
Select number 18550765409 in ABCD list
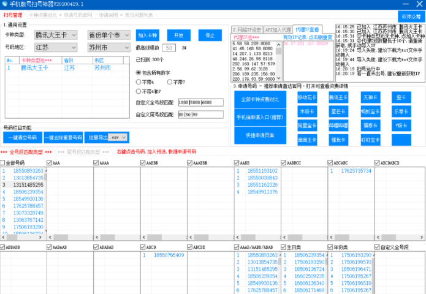(169, 255)
